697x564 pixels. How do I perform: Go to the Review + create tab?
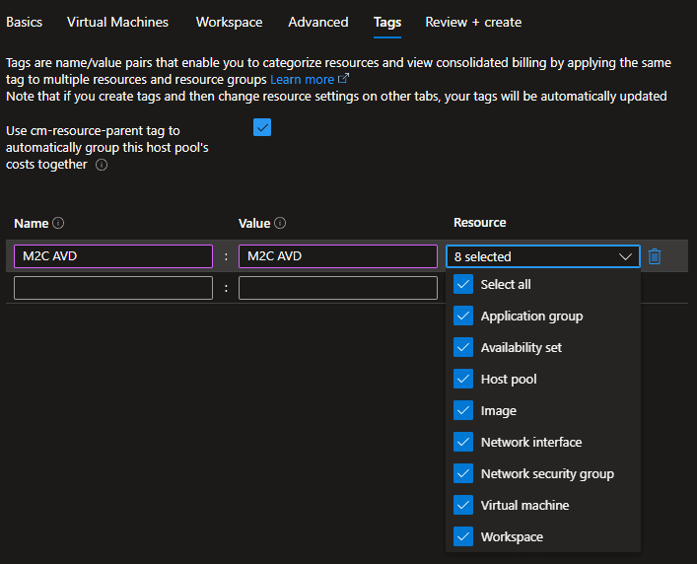[x=473, y=22]
